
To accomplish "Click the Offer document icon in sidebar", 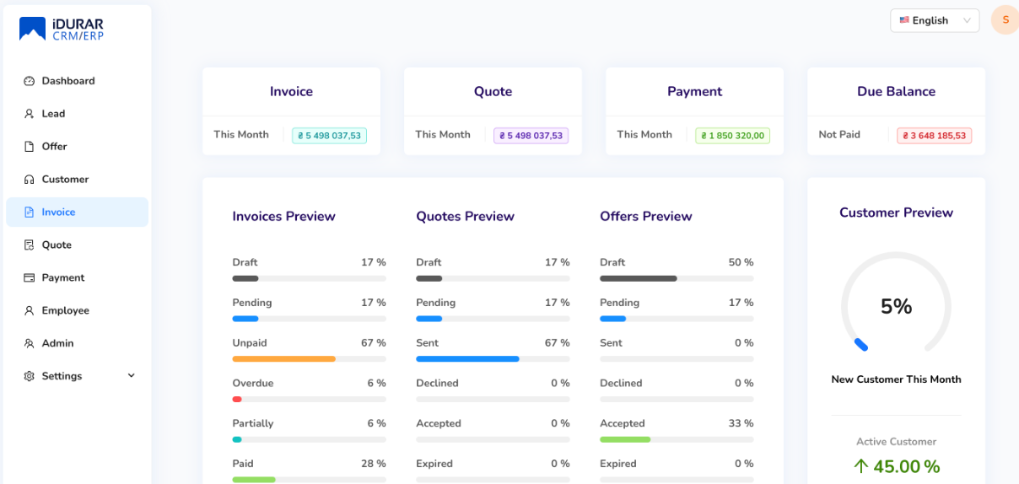I will pyautogui.click(x=29, y=147).
